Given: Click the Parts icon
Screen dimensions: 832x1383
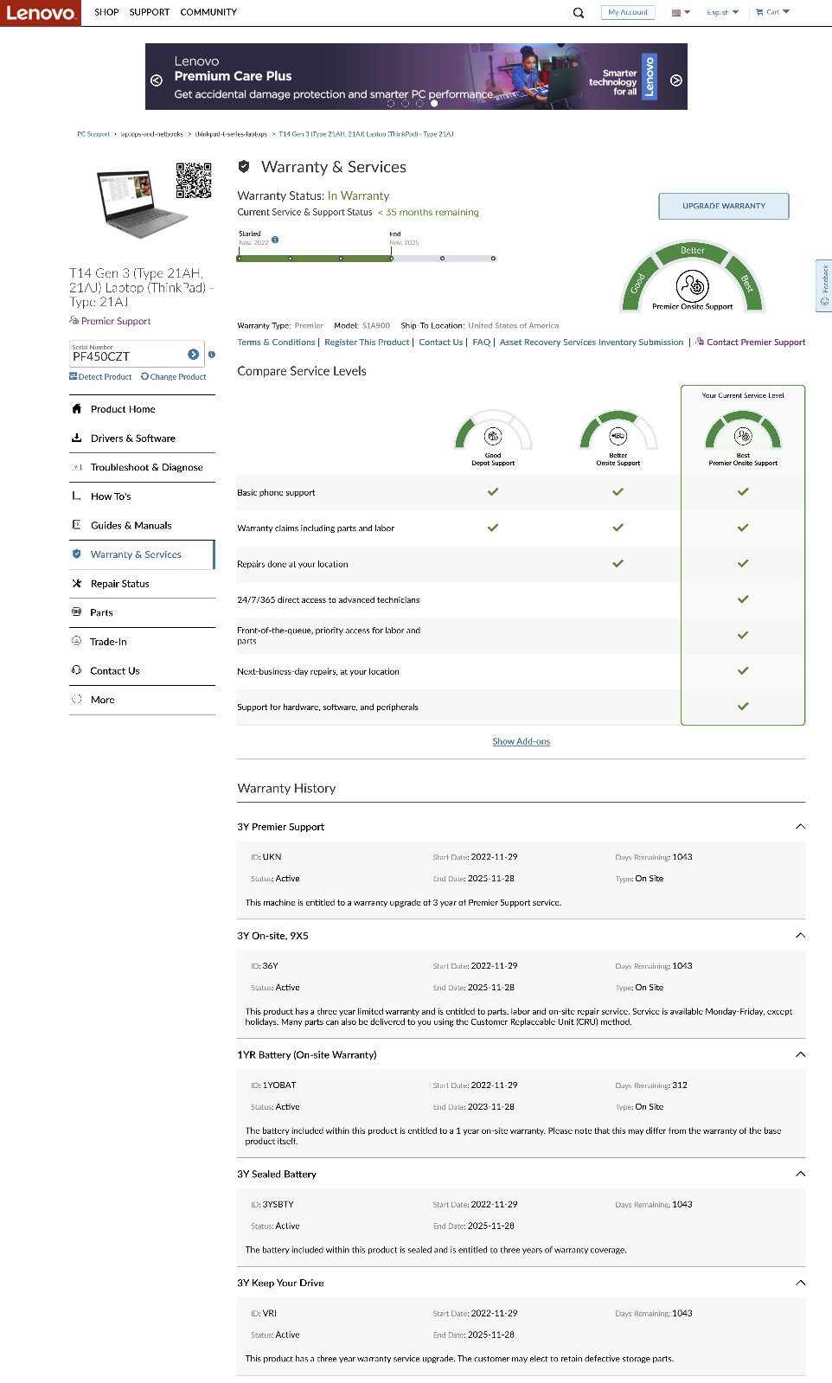Looking at the screenshot, I should coord(77,612).
